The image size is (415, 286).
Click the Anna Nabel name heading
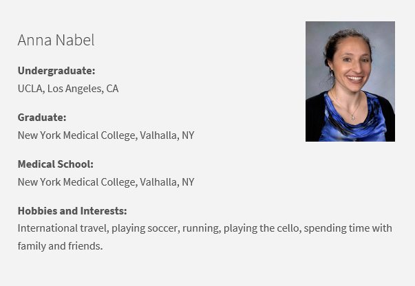click(56, 40)
